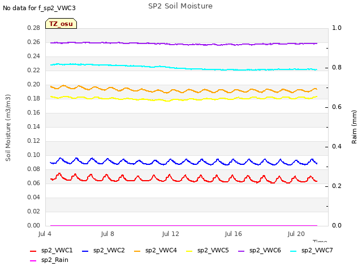Select the sp2_VWC2 legend entry
Image resolution: width=362 pixels, height=271 pixels.
click(103, 250)
